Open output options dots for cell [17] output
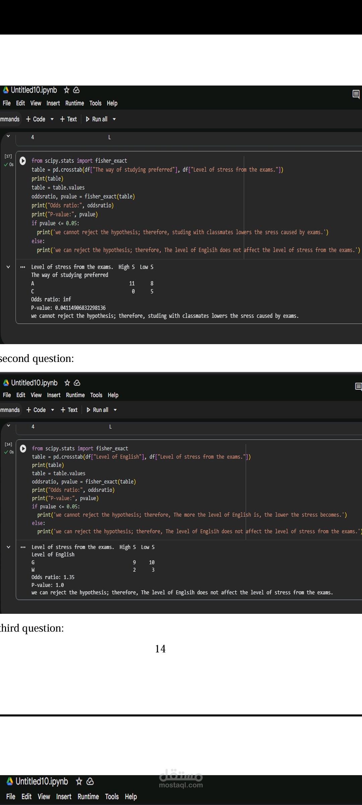 tap(23, 267)
